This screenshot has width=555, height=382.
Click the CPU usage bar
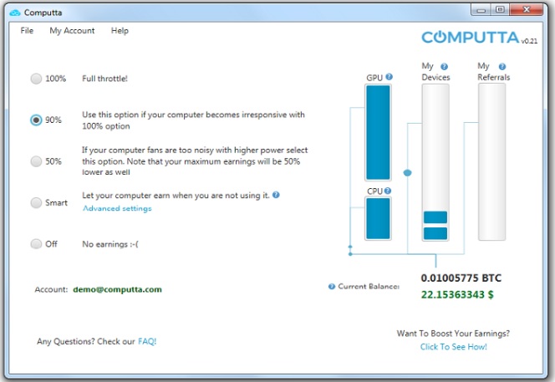378,218
